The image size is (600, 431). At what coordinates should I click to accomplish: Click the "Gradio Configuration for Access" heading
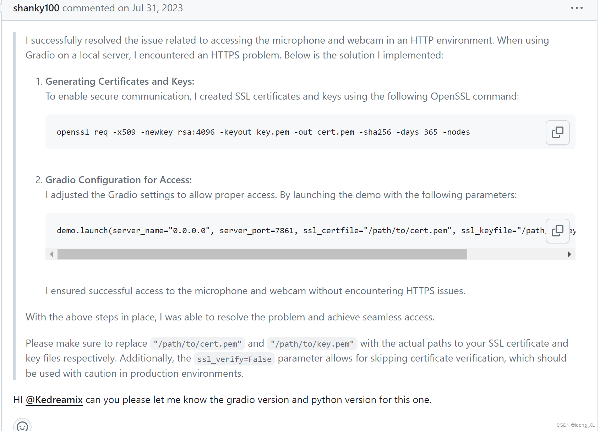click(119, 180)
